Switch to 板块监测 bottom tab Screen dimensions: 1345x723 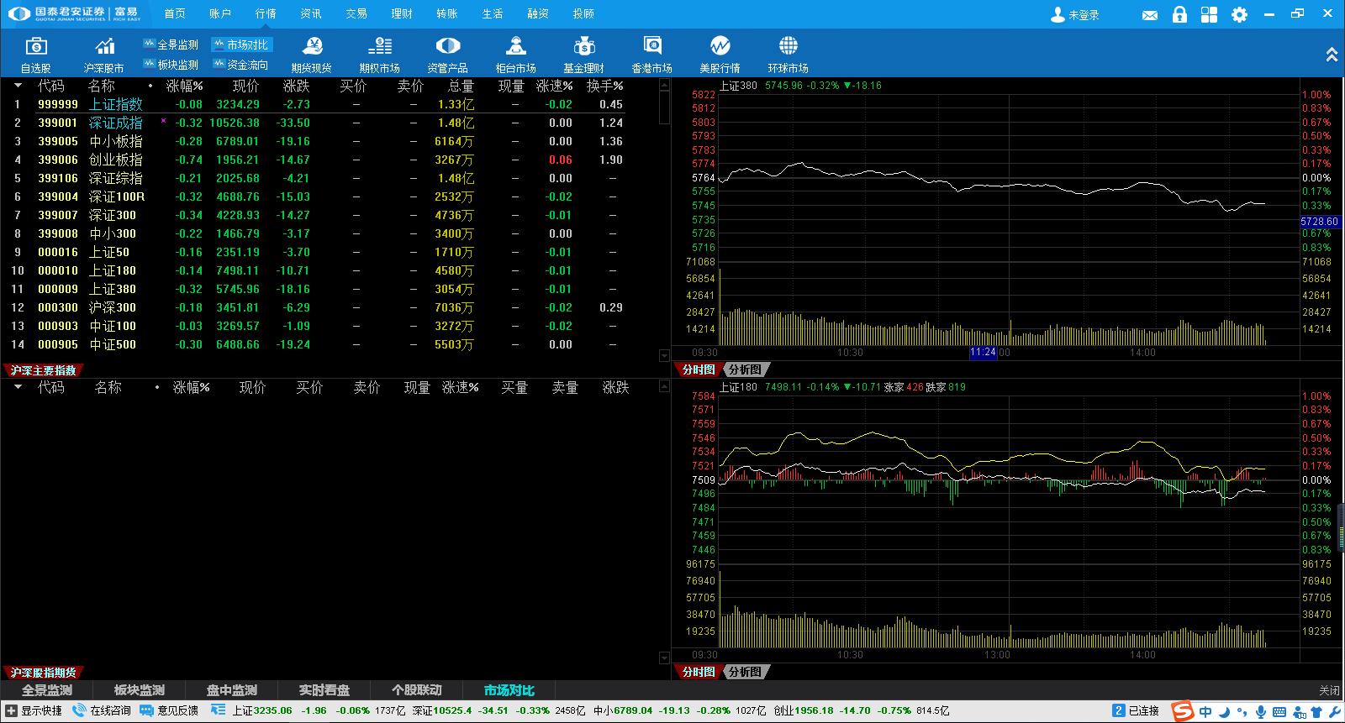(140, 690)
